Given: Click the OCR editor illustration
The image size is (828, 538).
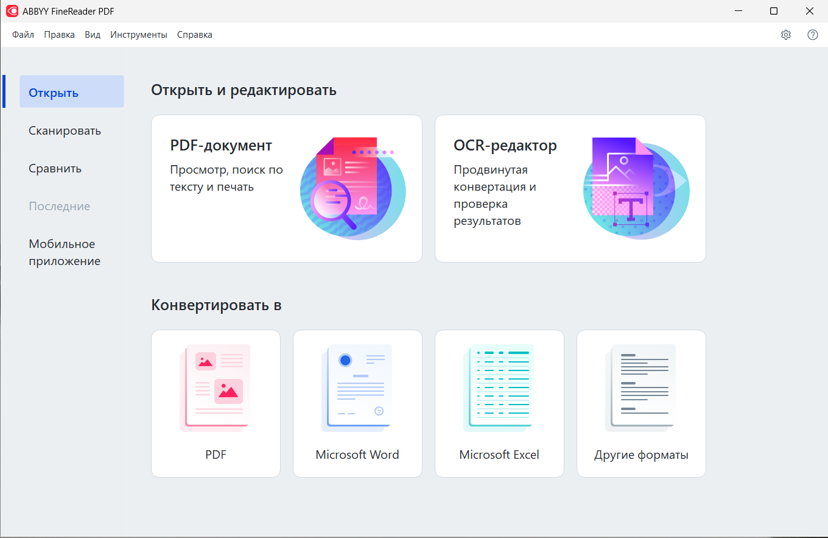Looking at the screenshot, I should [636, 188].
